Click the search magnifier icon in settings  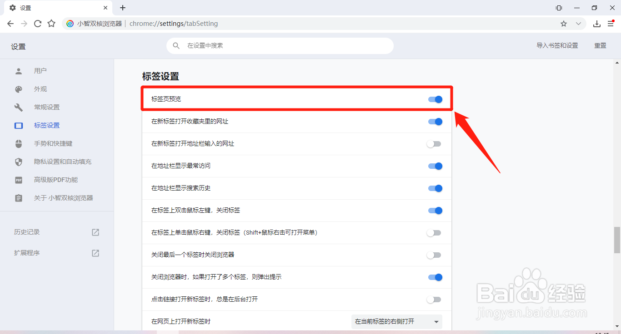pyautogui.click(x=176, y=46)
